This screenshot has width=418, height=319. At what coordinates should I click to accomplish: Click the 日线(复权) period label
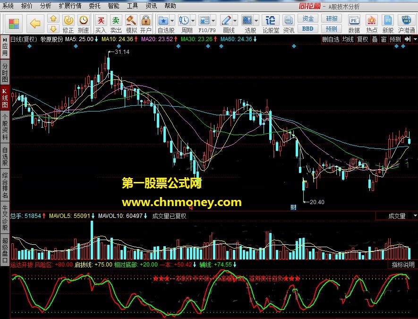click(x=24, y=39)
